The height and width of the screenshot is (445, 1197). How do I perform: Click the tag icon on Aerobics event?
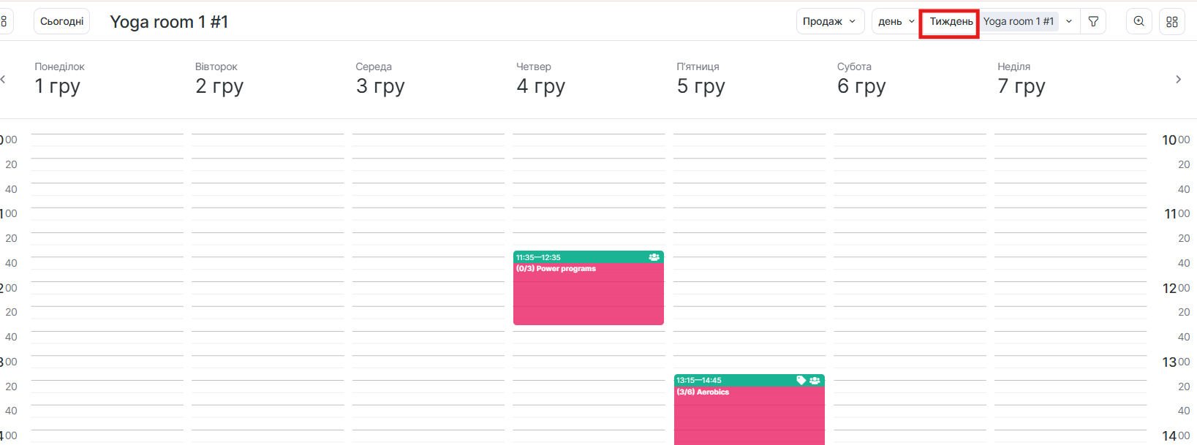click(x=801, y=380)
